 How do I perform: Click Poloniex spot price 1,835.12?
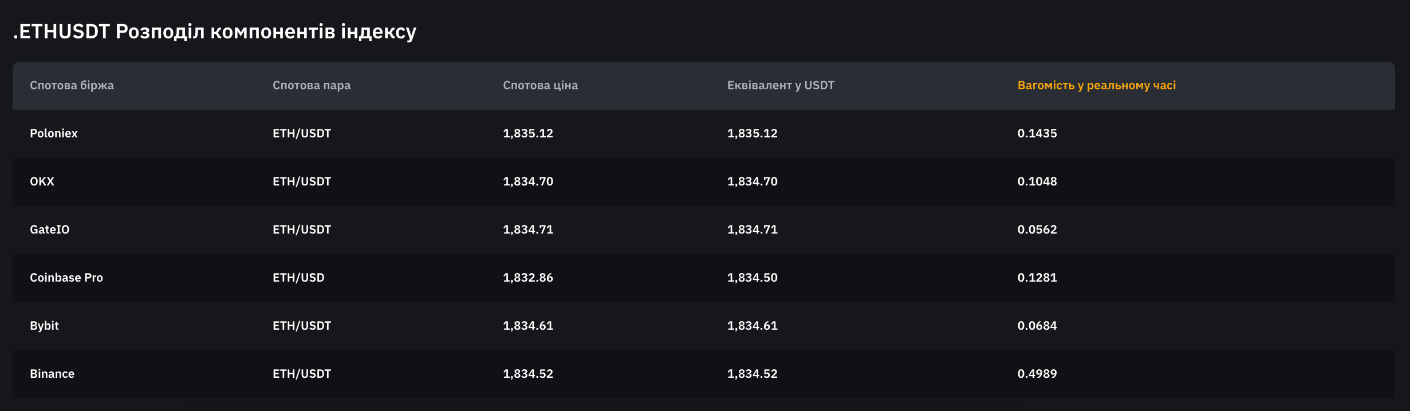527,133
